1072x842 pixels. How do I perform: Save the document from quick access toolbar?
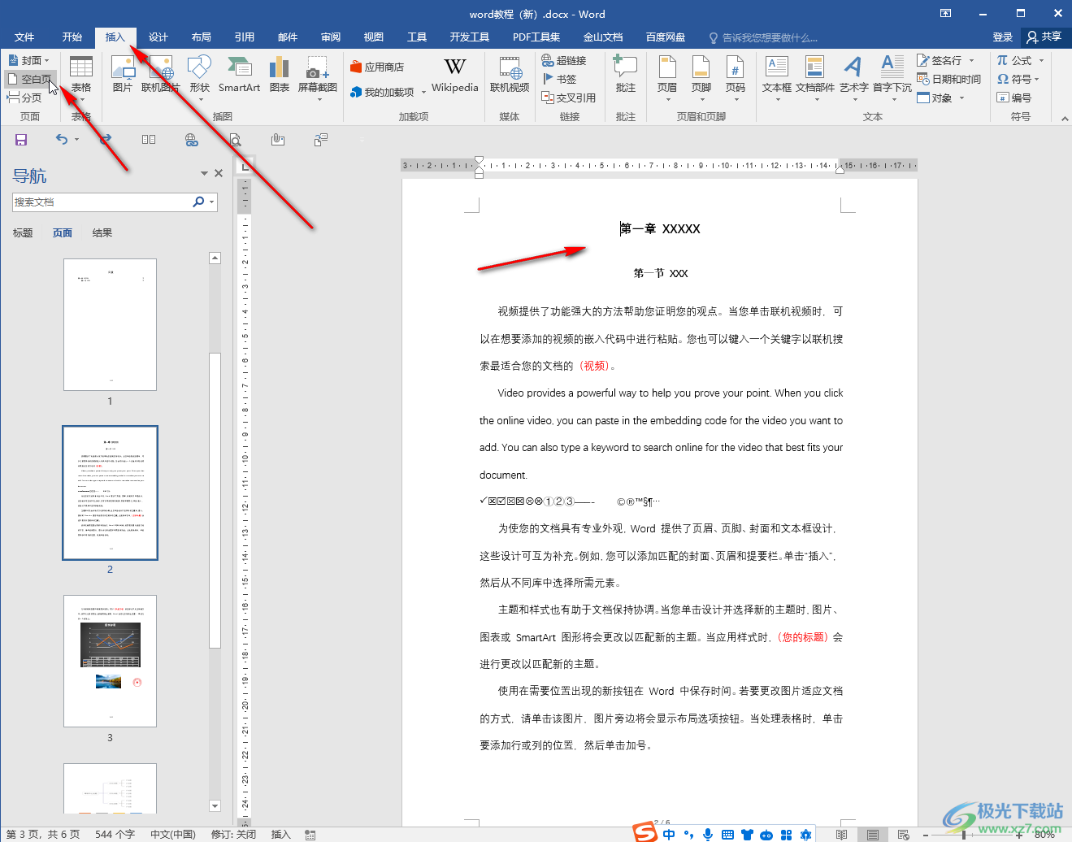point(21,140)
